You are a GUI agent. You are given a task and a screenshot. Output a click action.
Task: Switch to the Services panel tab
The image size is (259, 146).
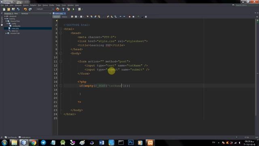25,13
